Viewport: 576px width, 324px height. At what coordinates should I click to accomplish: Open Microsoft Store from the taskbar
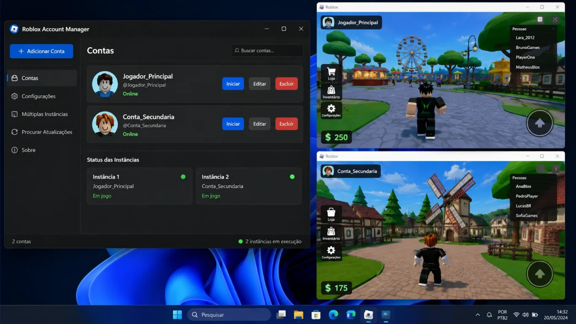coord(316,315)
